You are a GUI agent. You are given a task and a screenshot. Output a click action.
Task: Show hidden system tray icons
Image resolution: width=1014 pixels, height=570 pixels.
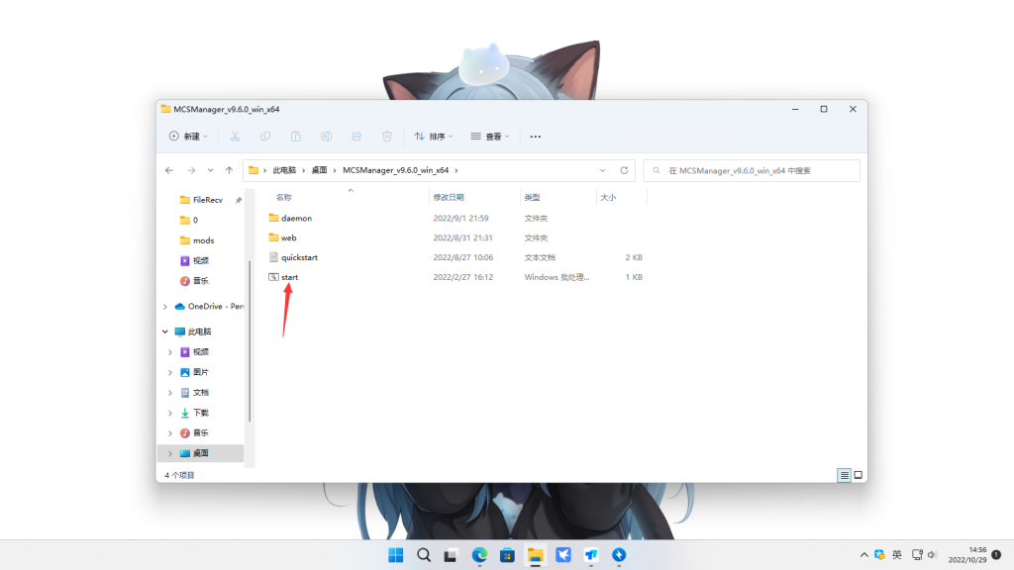click(863, 555)
